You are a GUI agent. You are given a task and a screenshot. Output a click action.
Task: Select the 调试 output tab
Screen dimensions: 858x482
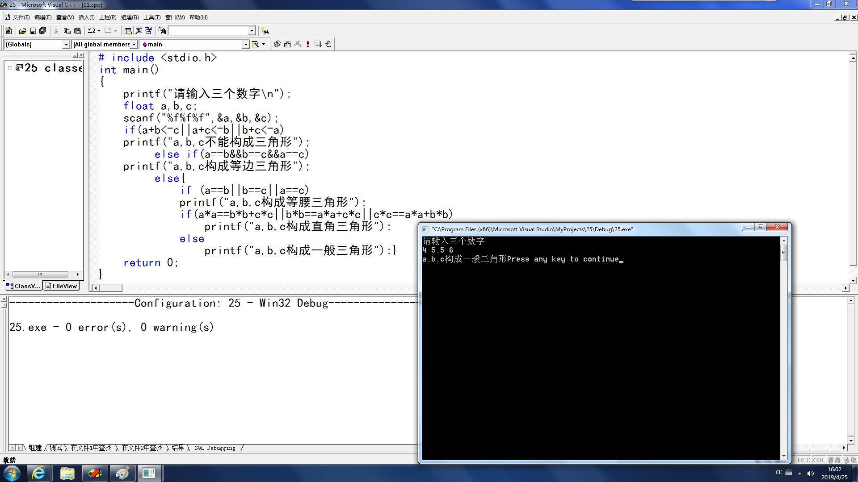click(55, 448)
